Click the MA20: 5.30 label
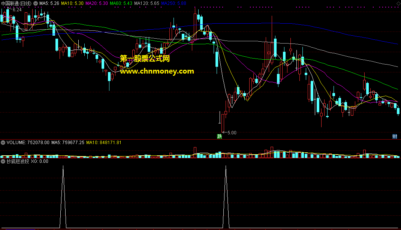Screen dimensions: 401x230 pos(97,3)
